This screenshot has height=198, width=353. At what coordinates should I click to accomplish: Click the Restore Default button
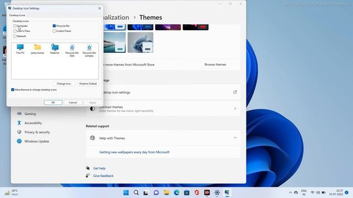point(88,84)
